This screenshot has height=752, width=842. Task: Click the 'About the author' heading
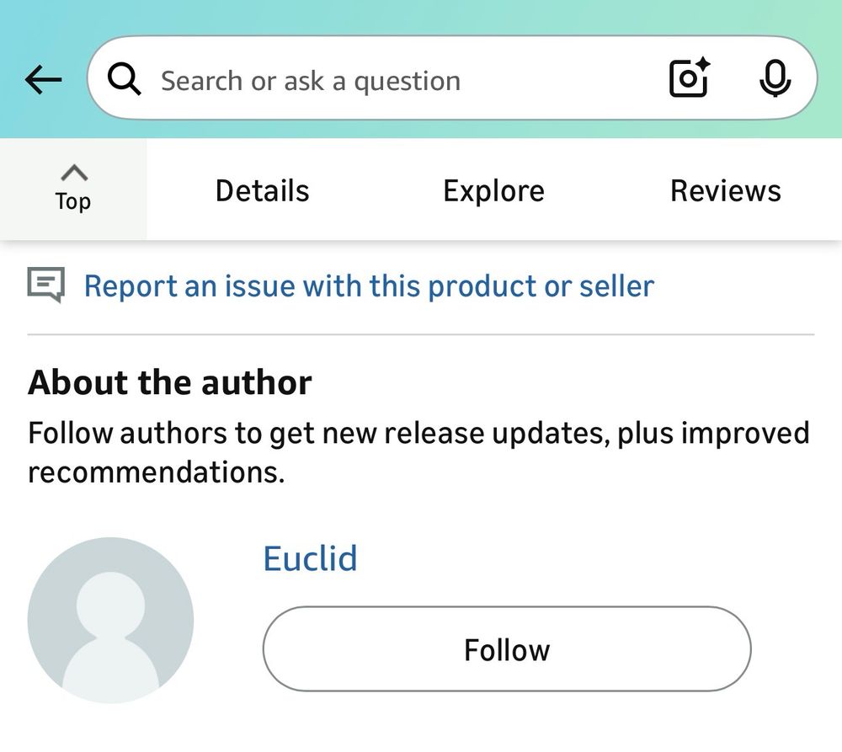170,383
